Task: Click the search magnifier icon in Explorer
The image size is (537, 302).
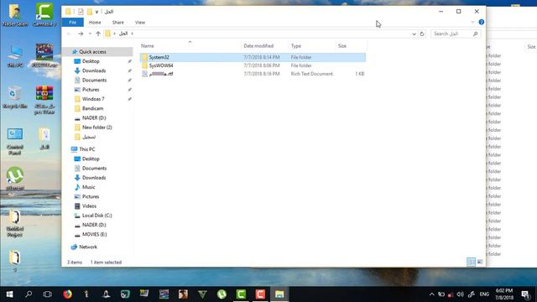Action: [x=476, y=34]
